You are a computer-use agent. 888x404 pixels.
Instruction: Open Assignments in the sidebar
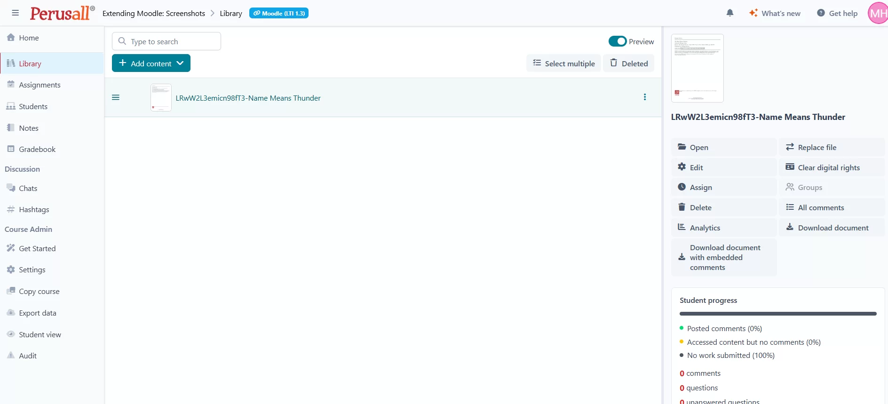pos(40,85)
